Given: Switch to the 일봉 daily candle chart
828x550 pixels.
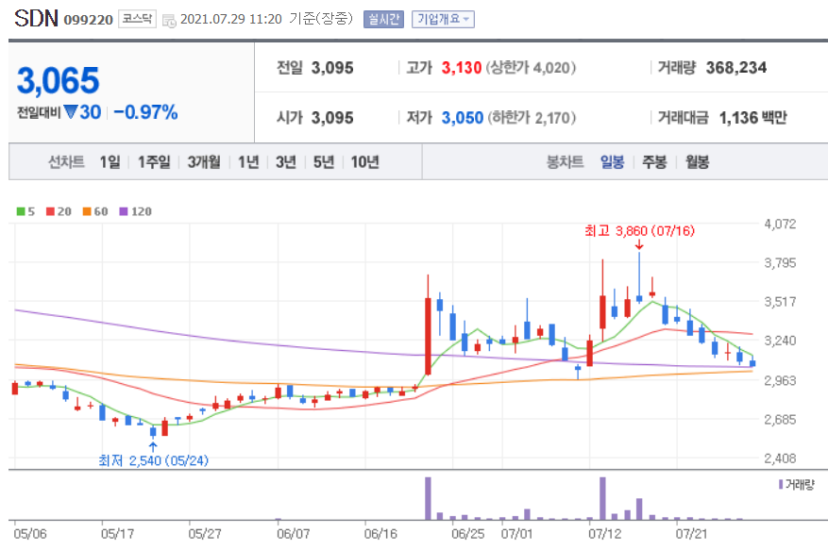Looking at the screenshot, I should pos(612,162).
